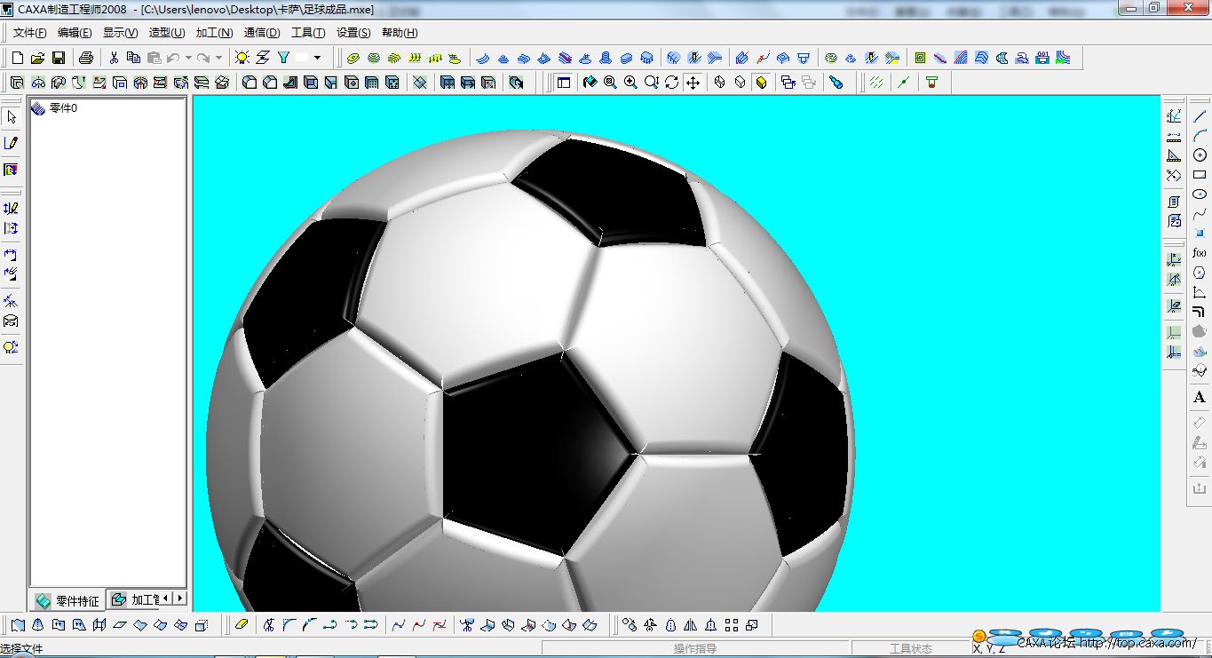Screen dimensions: 1212x658
Task: Click the green dashed lines icon
Action: pyautogui.click(x=876, y=83)
